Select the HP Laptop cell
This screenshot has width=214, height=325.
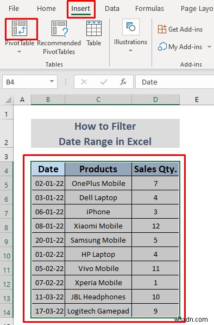98,254
